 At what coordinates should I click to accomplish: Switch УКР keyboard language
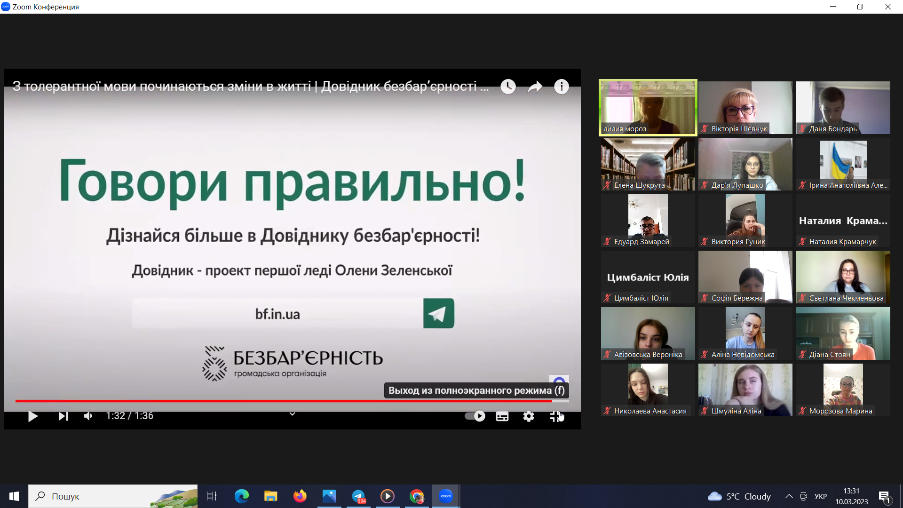pos(821,496)
